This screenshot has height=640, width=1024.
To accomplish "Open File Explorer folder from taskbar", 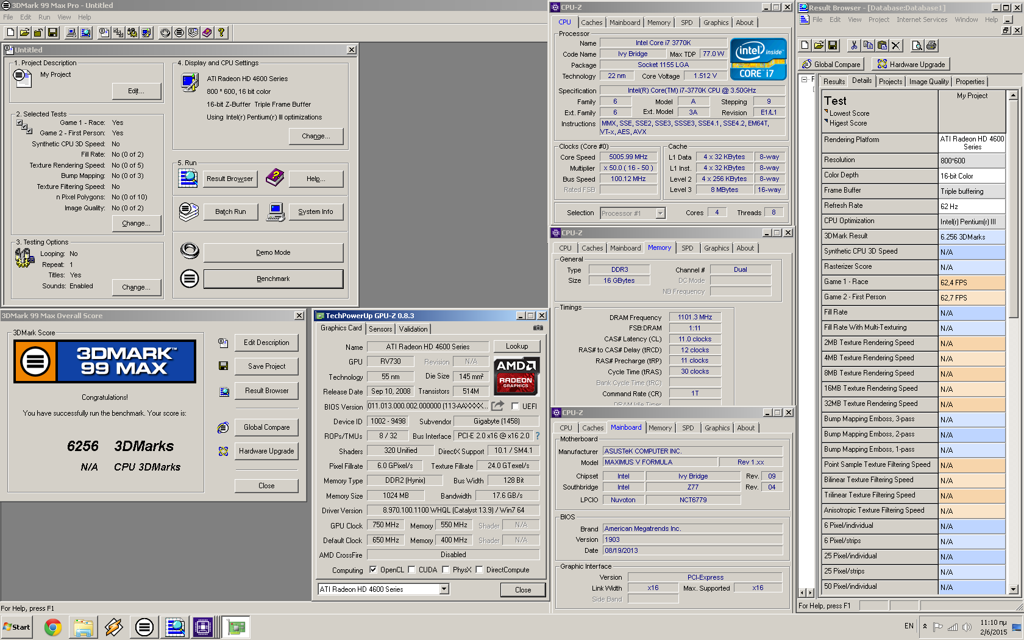I will (84, 627).
